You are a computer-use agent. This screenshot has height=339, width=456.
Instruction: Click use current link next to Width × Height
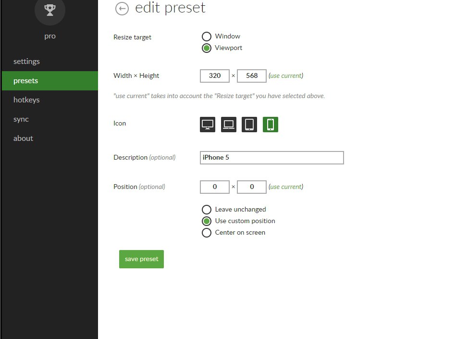pyautogui.click(x=286, y=75)
